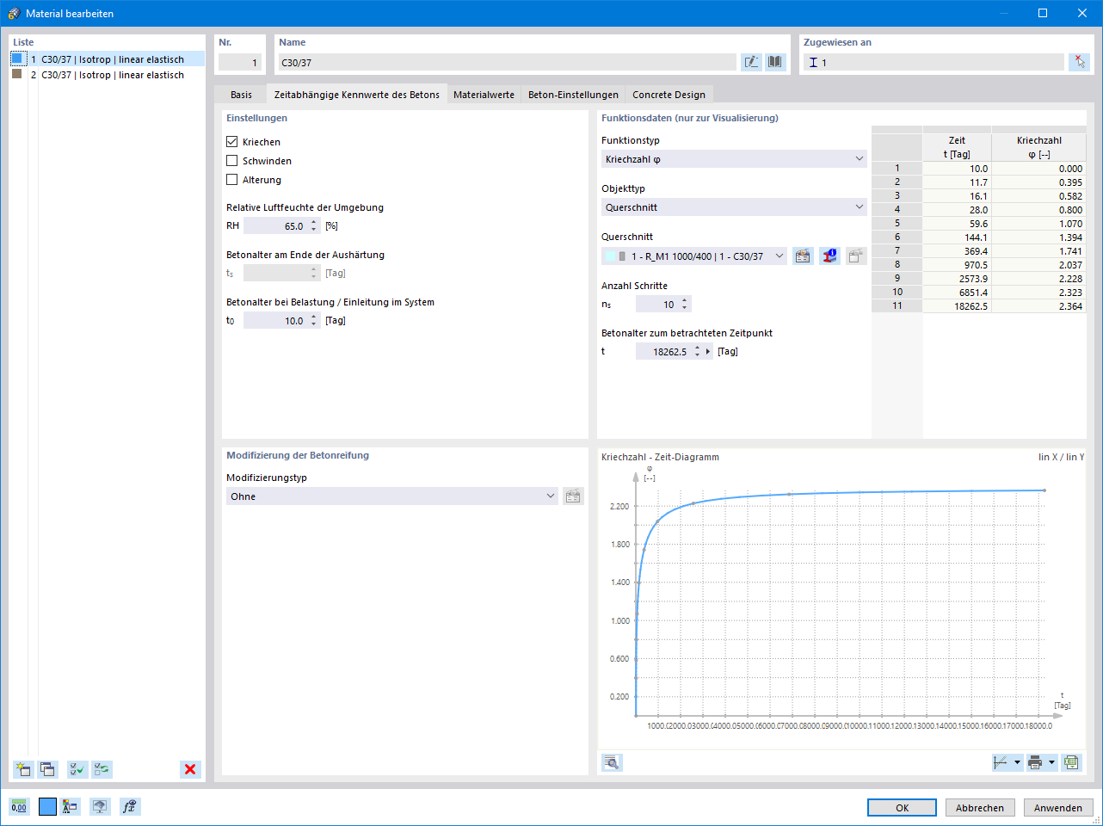Open the material library
This screenshot has height=826, width=1103.
click(775, 62)
